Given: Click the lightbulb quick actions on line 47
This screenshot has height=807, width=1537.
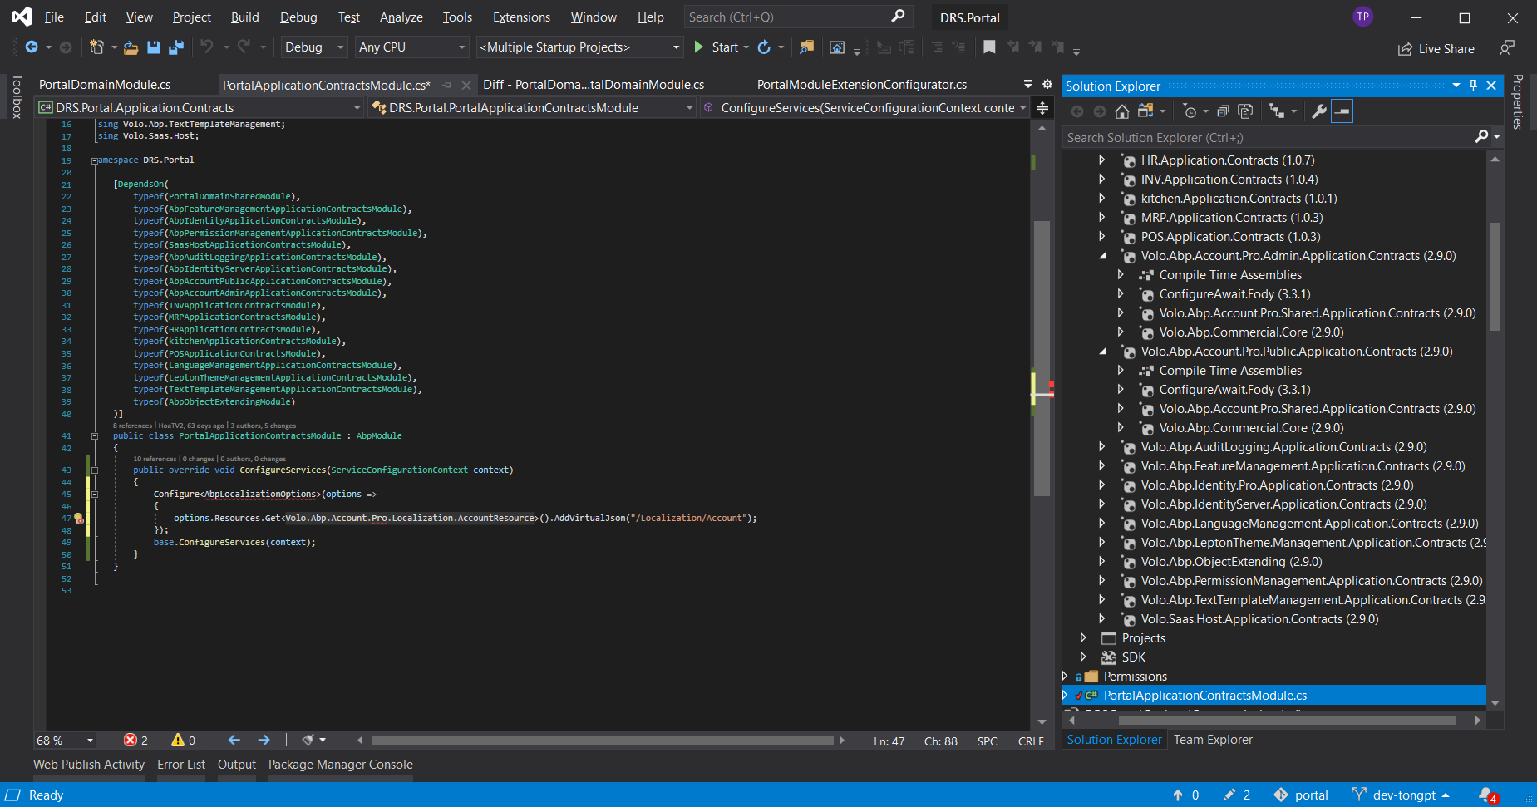Looking at the screenshot, I should tap(79, 518).
